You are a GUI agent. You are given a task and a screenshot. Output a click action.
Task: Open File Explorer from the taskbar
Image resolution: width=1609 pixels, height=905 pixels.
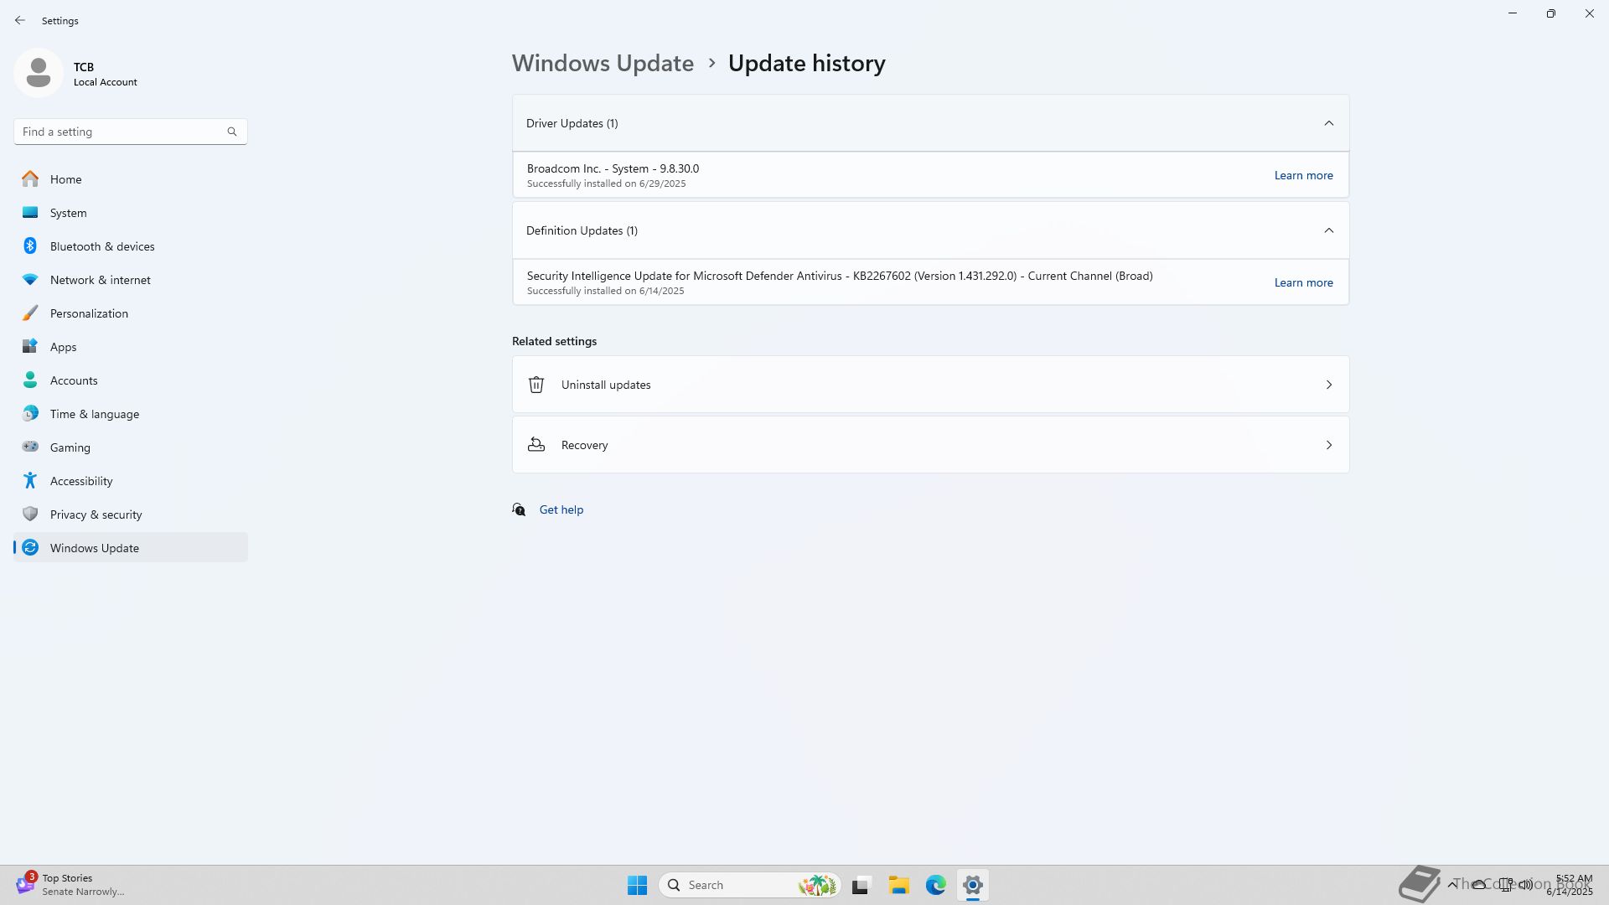898,885
